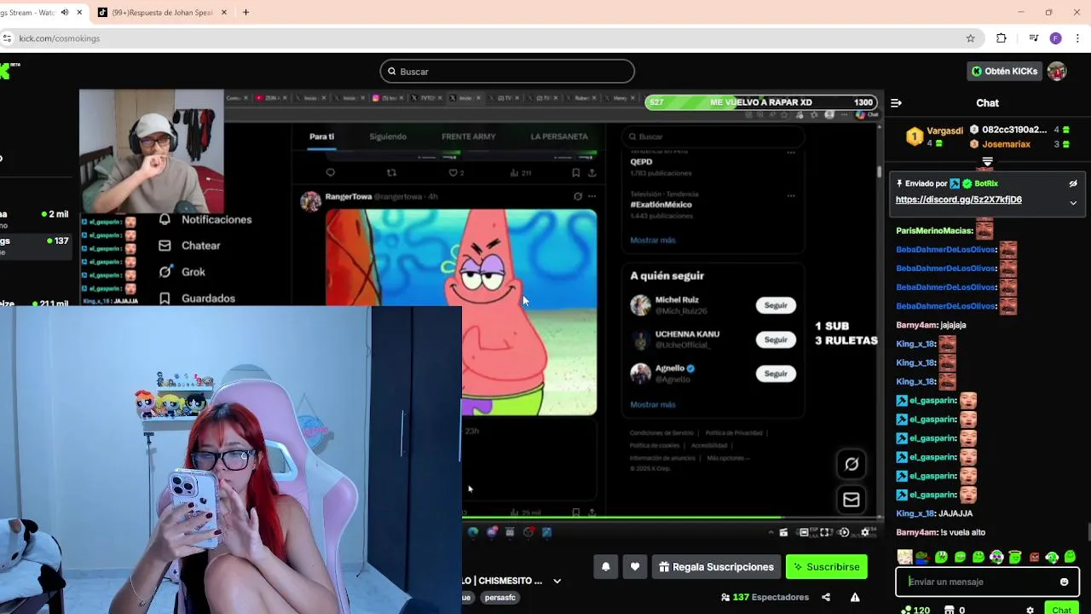The height and width of the screenshot is (614, 1091).
Task: Collapse the chat panel with the arrow icon
Action: 896,102
